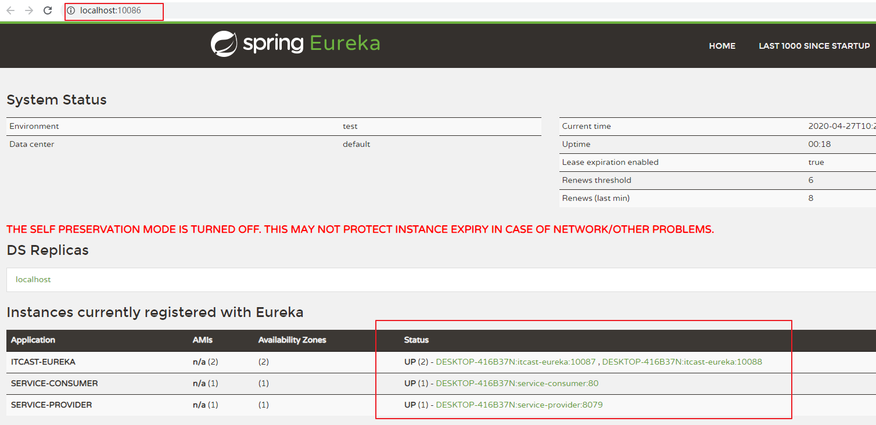Click the Uptime label
This screenshot has width=876, height=425.
click(x=576, y=144)
